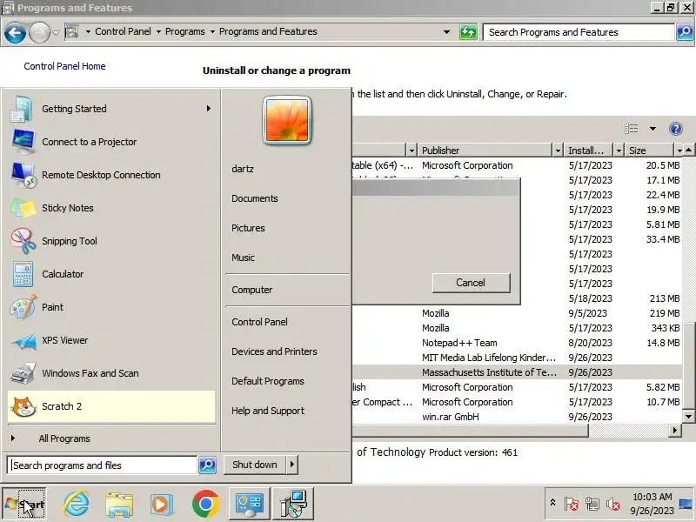Open Help and Support
Image resolution: width=696 pixels, height=522 pixels.
click(x=268, y=411)
